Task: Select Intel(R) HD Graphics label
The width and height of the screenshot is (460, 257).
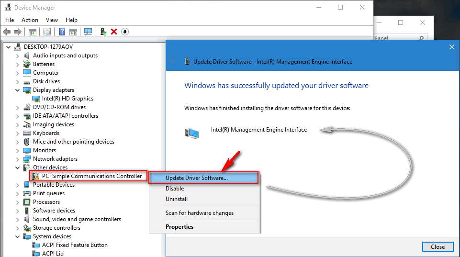Action: (x=67, y=99)
